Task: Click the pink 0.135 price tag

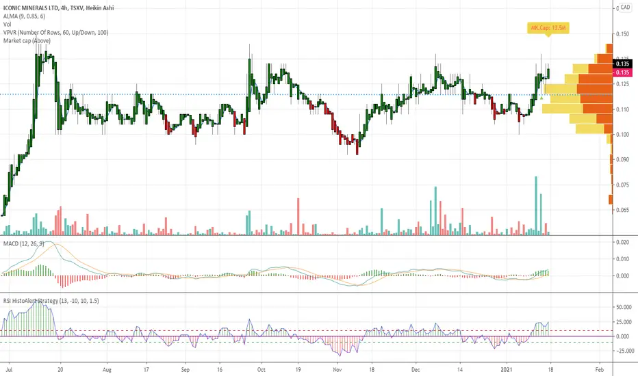Action: (x=622, y=72)
